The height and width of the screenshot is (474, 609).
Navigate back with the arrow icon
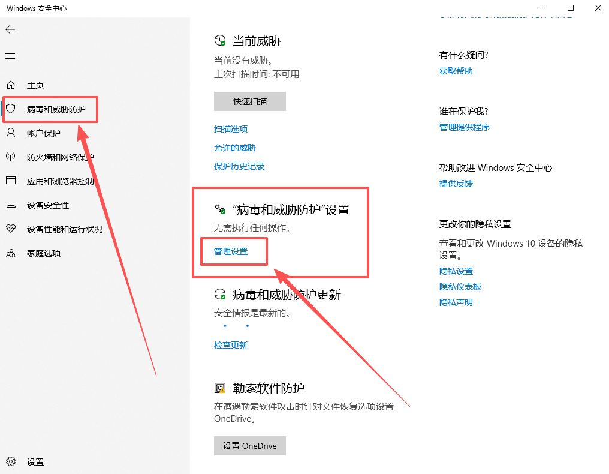[x=11, y=29]
